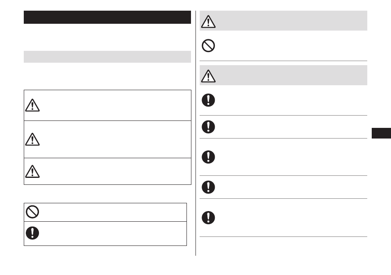This screenshot has width=391, height=275.
Task: Click the last exclamation circle in right column
Action: 208,218
